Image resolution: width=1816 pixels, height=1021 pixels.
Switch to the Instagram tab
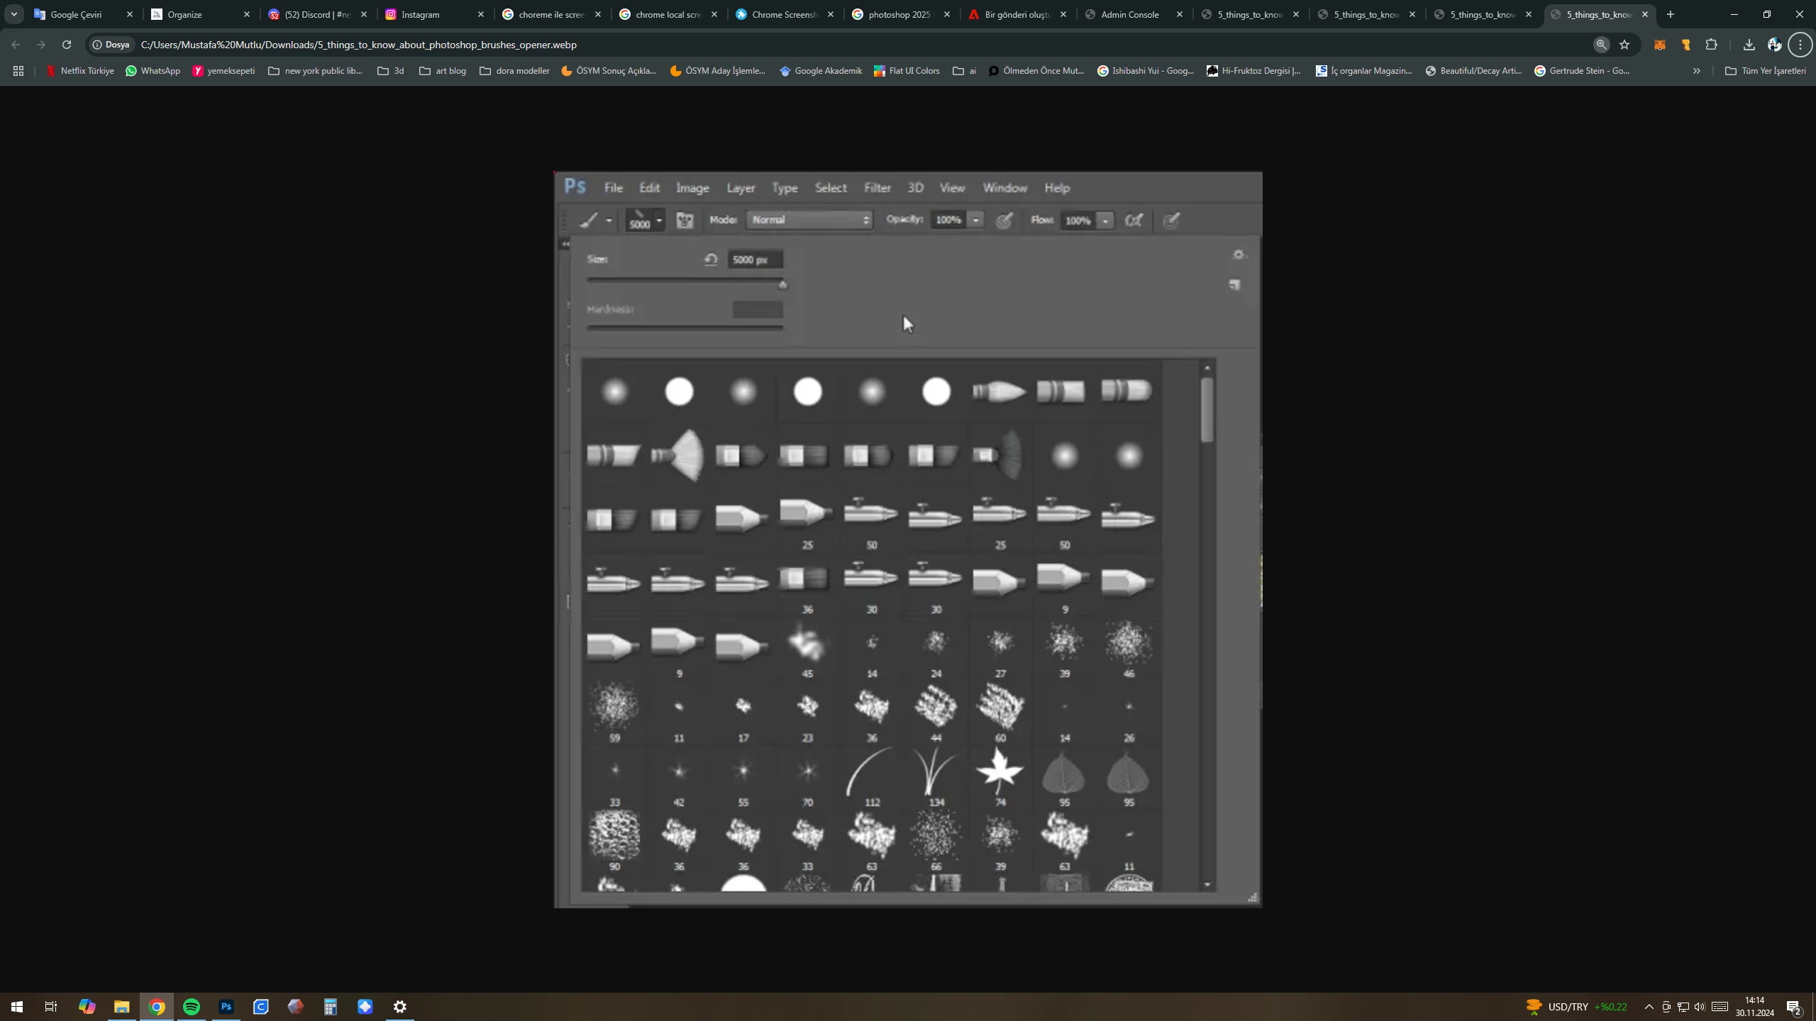click(x=421, y=14)
